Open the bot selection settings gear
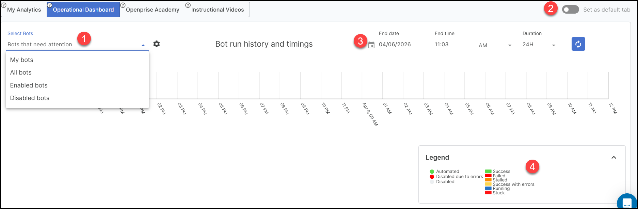 [x=156, y=44]
